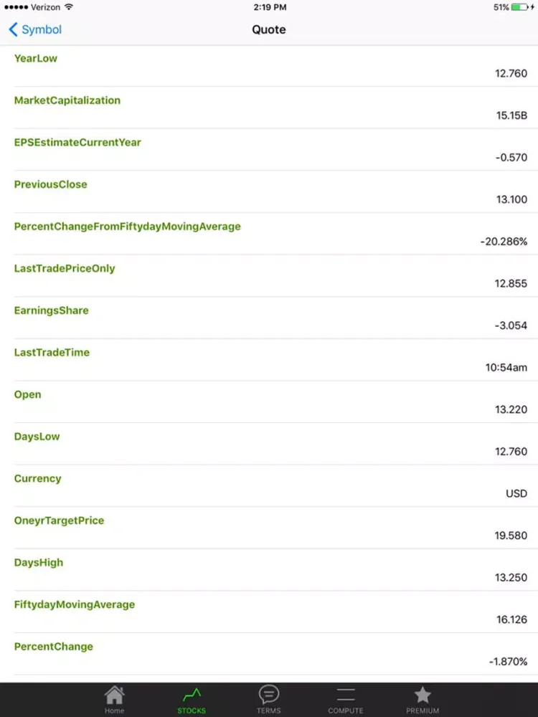Tap the Wi-Fi signal icon
The width and height of the screenshot is (538, 717).
click(x=69, y=7)
